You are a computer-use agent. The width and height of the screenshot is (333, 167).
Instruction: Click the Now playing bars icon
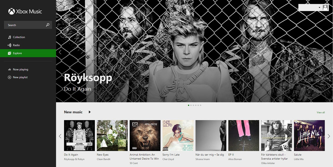pos(9,69)
